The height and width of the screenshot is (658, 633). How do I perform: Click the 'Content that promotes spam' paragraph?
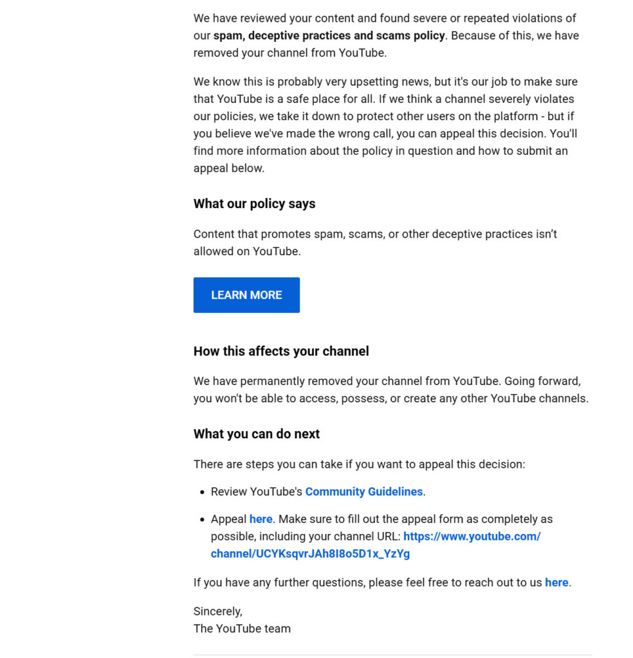coord(375,242)
